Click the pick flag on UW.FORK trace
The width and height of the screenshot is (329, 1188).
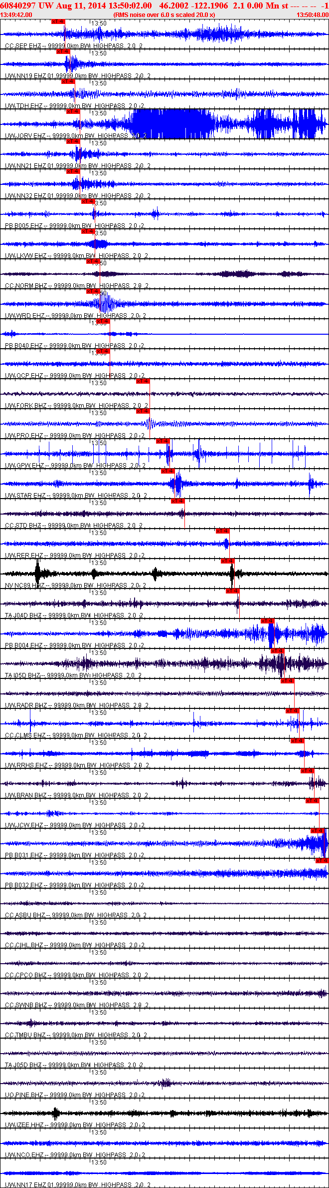click(x=143, y=381)
